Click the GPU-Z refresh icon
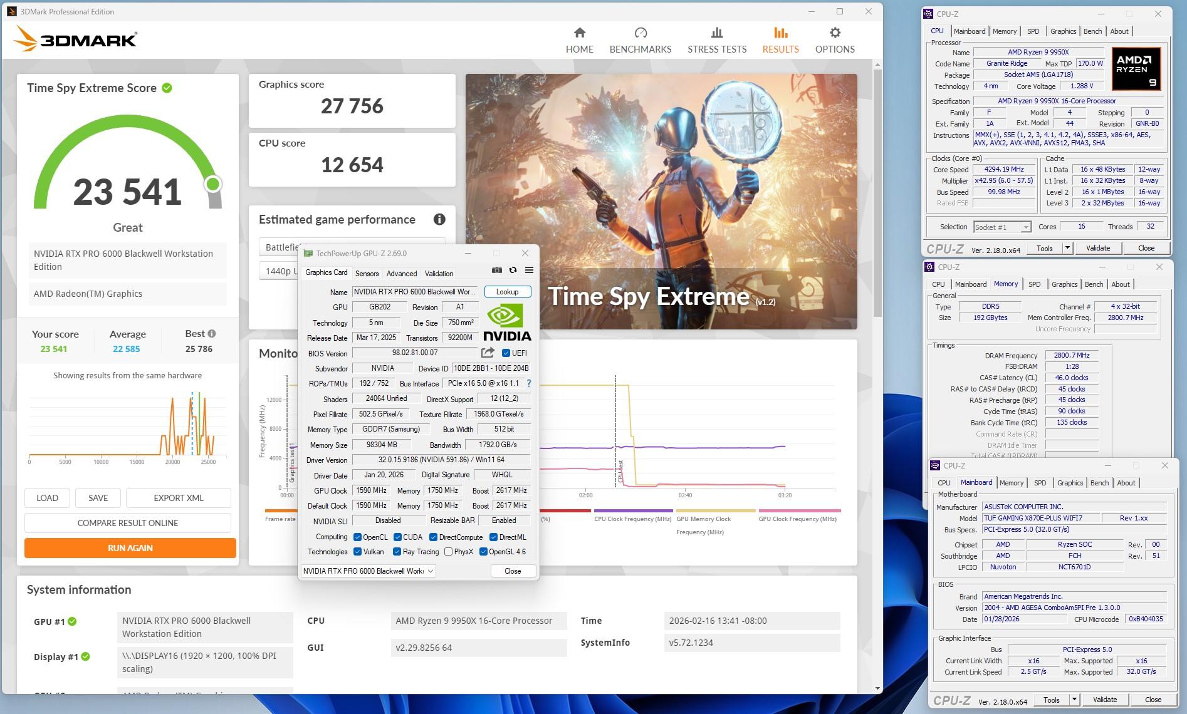This screenshot has height=714, width=1187. click(513, 270)
